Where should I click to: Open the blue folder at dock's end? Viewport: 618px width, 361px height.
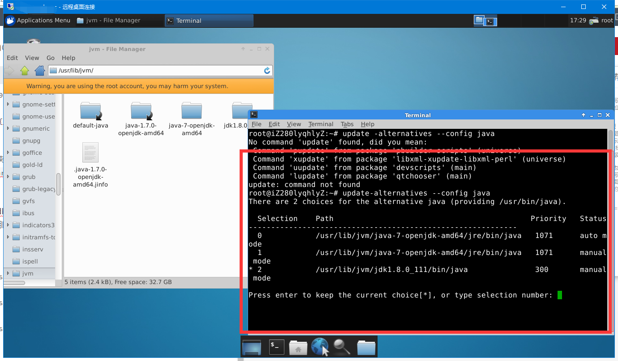click(366, 347)
